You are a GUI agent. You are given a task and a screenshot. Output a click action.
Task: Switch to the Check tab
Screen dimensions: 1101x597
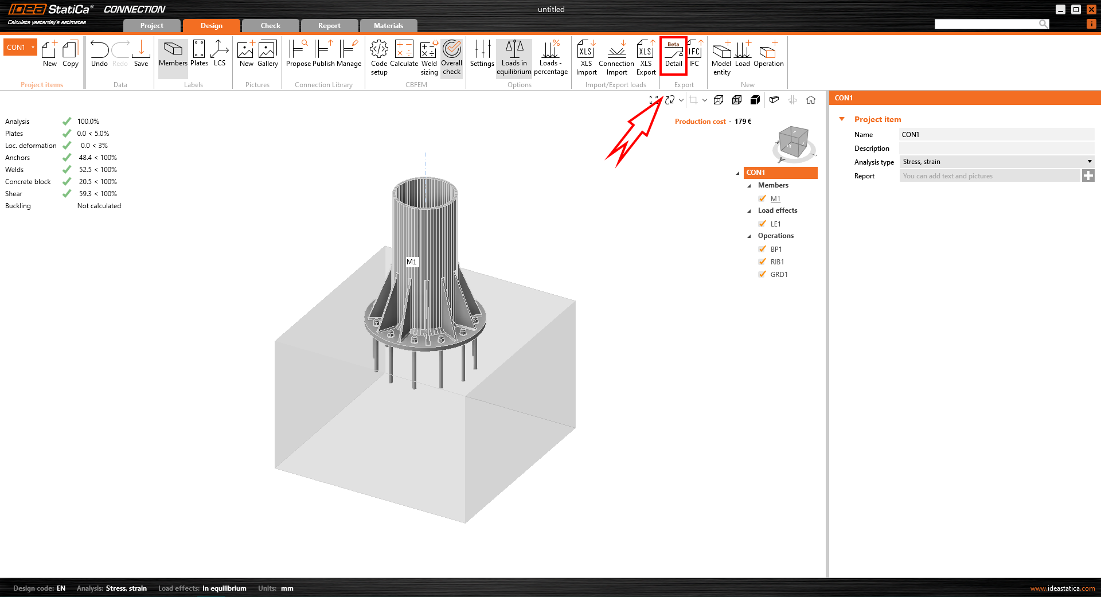pyautogui.click(x=270, y=26)
